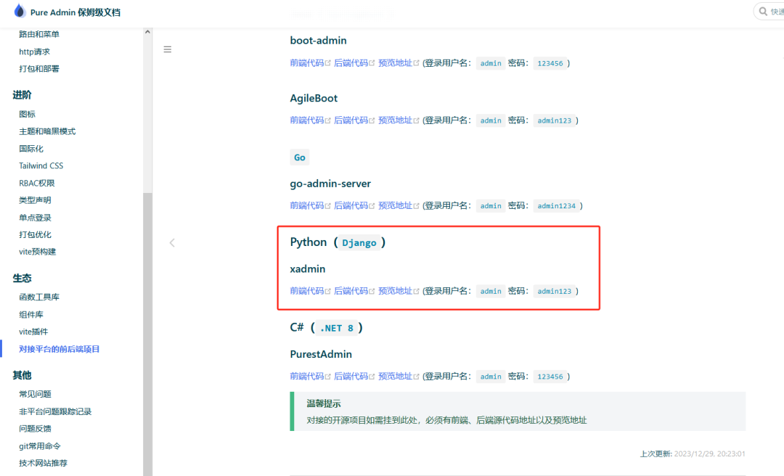Go to 问题反馈 page
This screenshot has height=476, width=784.
click(35, 429)
